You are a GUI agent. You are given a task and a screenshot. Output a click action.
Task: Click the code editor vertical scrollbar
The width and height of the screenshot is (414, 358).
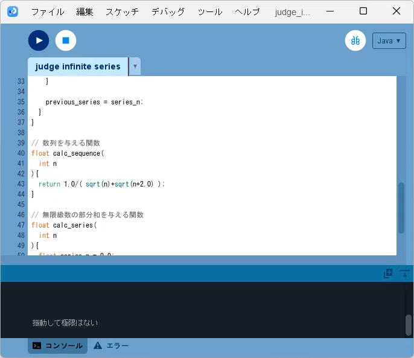coord(401,208)
